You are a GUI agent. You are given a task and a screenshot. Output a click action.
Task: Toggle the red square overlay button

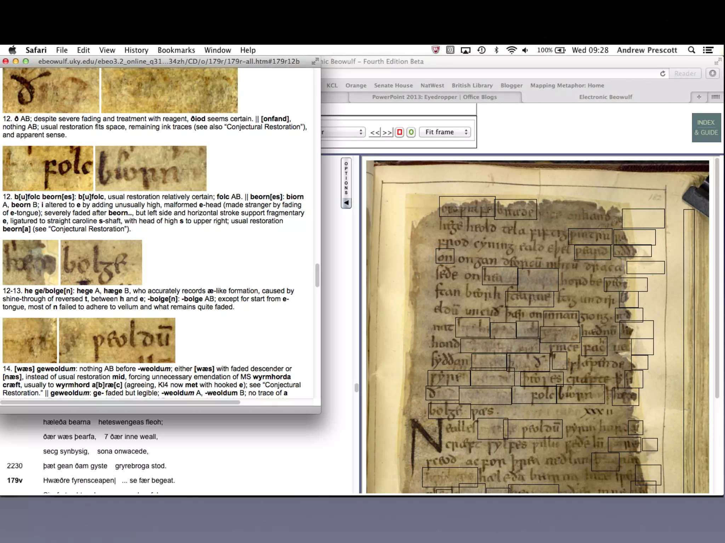coord(400,132)
